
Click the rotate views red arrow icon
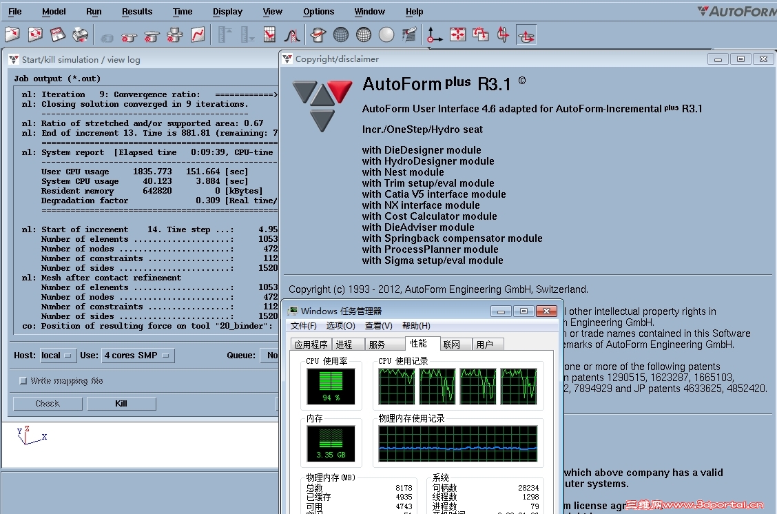(480, 34)
